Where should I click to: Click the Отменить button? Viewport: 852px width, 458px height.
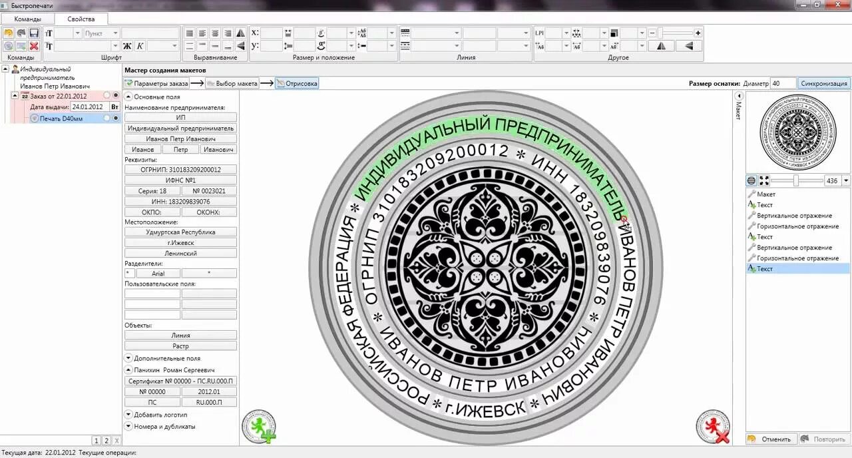pyautogui.click(x=770, y=439)
